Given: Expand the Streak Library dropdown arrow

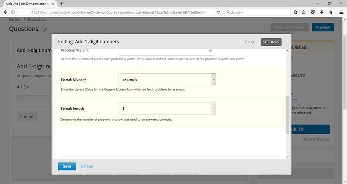Looking at the screenshot, I should 214,79.
